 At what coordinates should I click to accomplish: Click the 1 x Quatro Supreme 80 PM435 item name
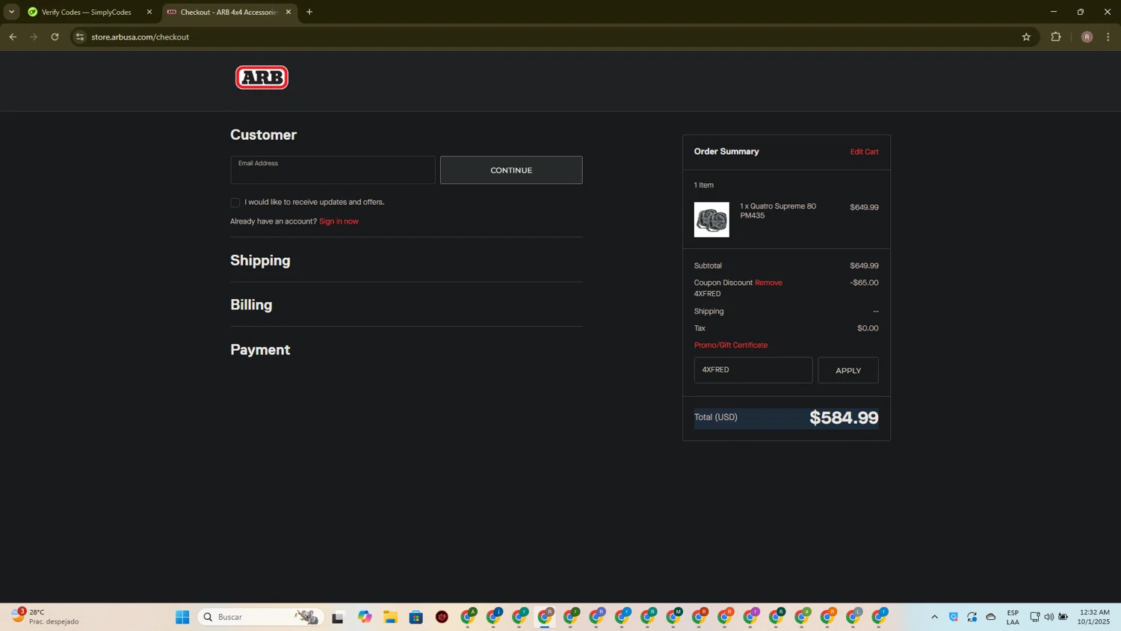pyautogui.click(x=778, y=211)
